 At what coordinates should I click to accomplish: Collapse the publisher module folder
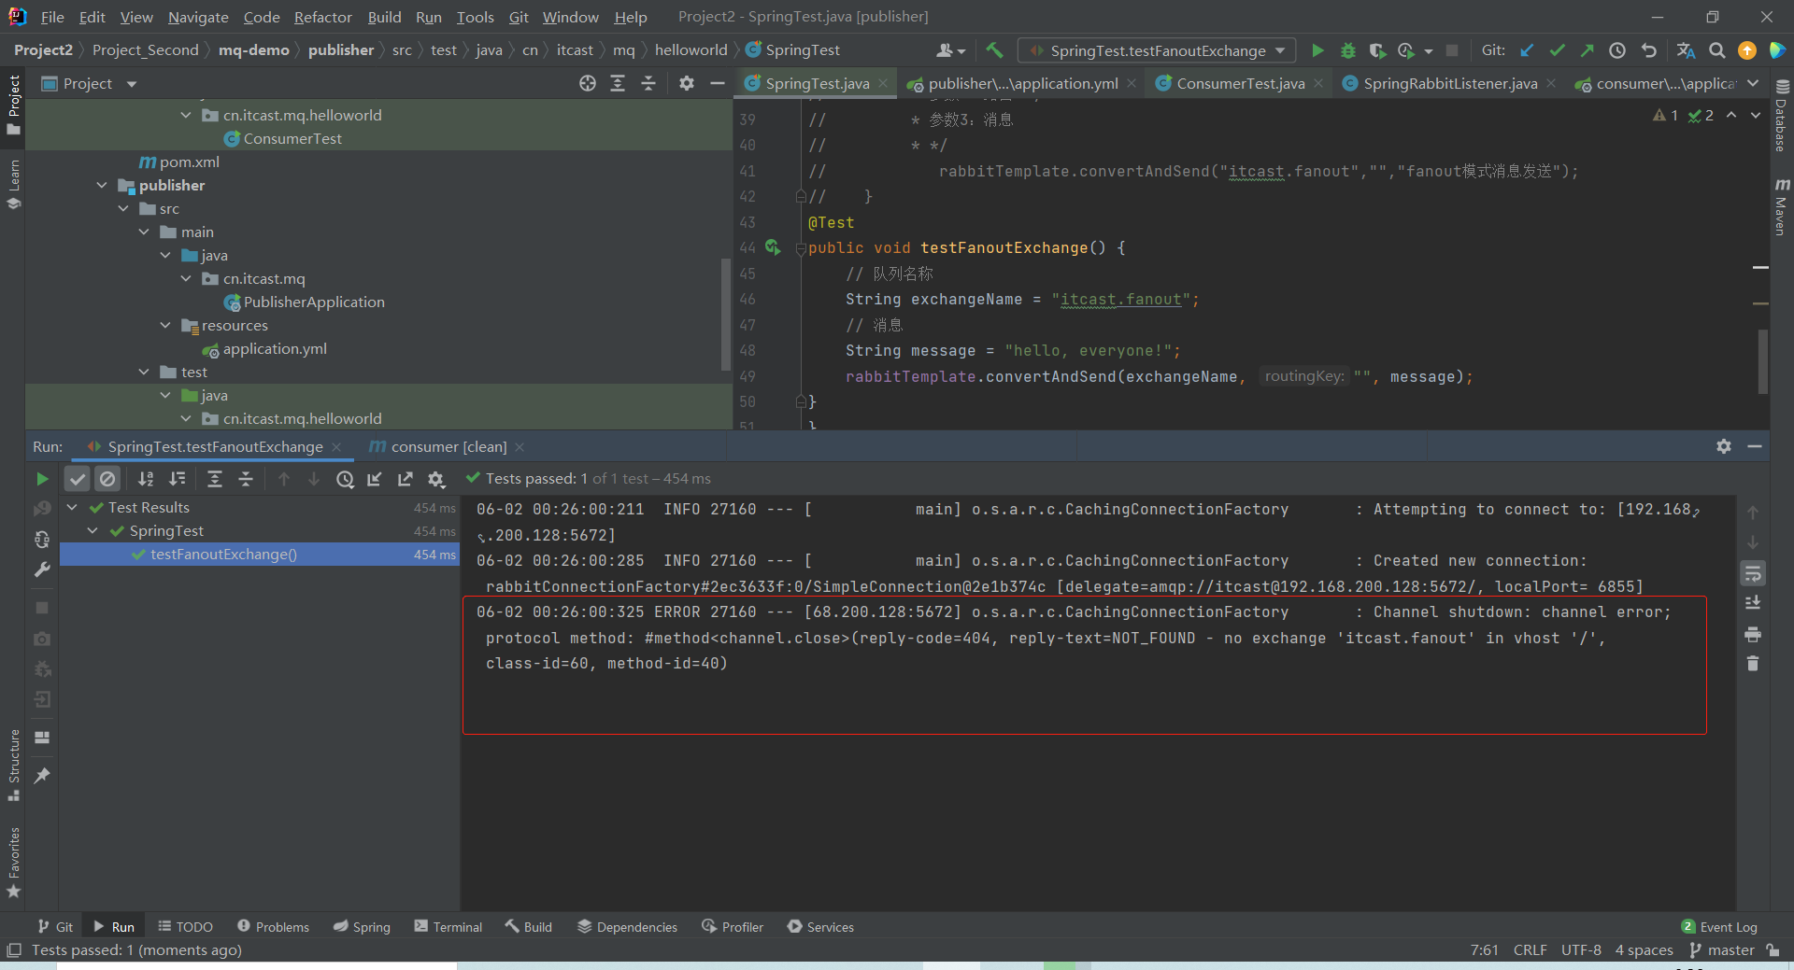point(102,185)
